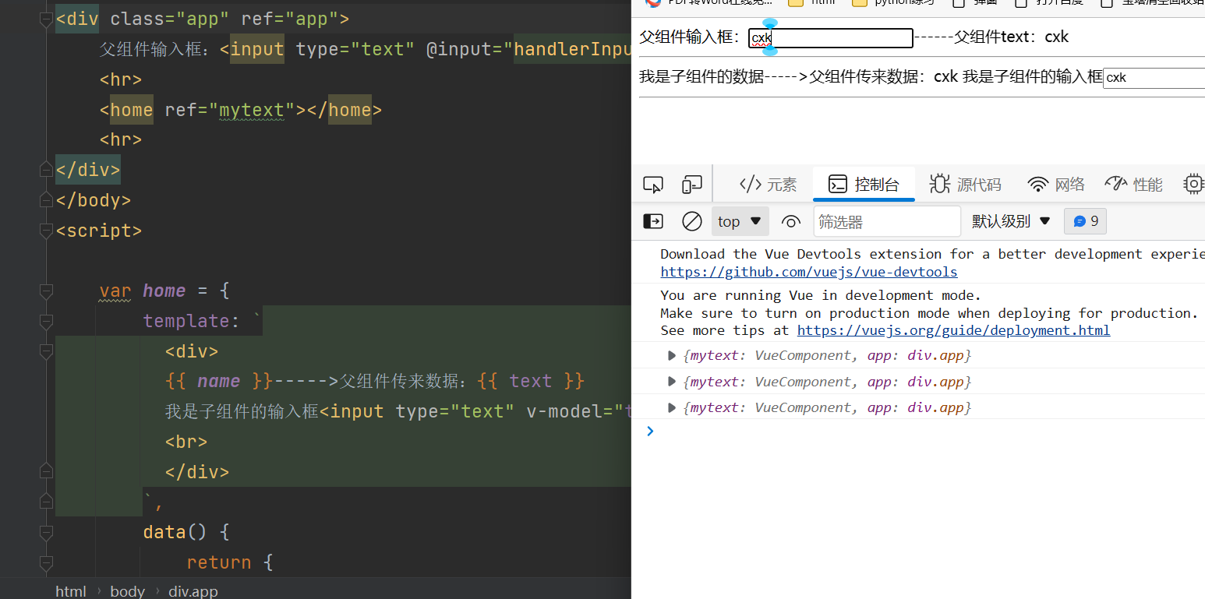Image resolution: width=1205 pixels, height=599 pixels.
Task: Place cursor on {{ text }} interpolation
Action: tap(530, 381)
